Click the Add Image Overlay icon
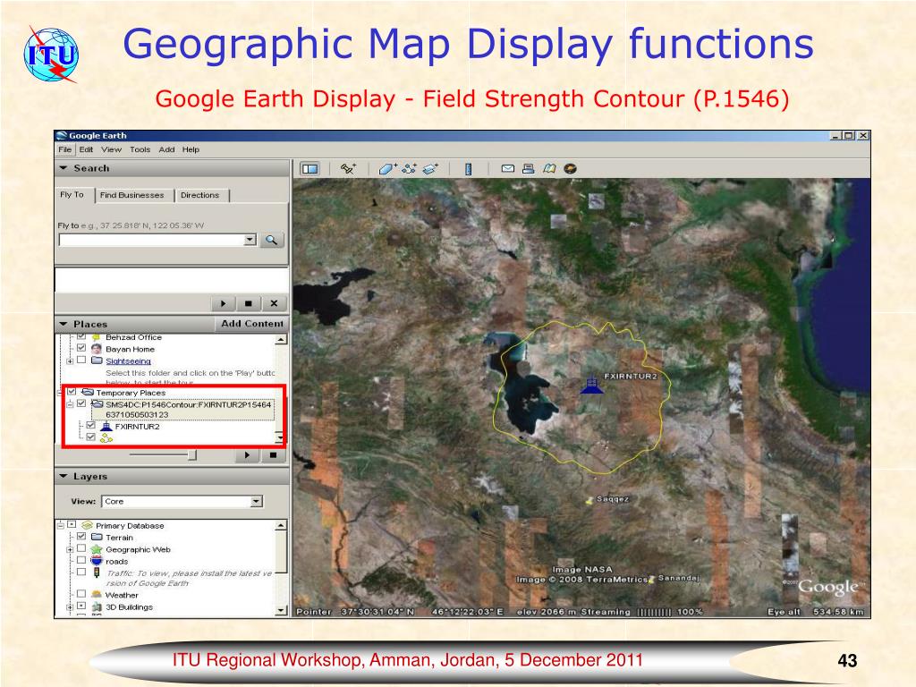916x687 pixels. (430, 169)
